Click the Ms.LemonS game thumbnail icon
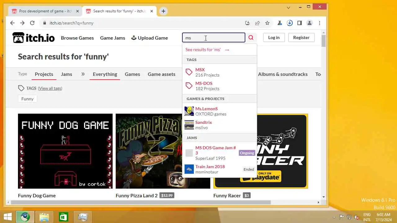 (x=189, y=111)
